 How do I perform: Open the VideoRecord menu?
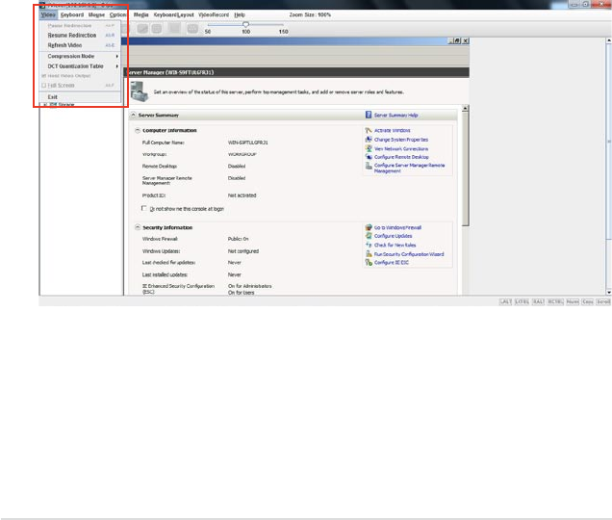pos(214,14)
